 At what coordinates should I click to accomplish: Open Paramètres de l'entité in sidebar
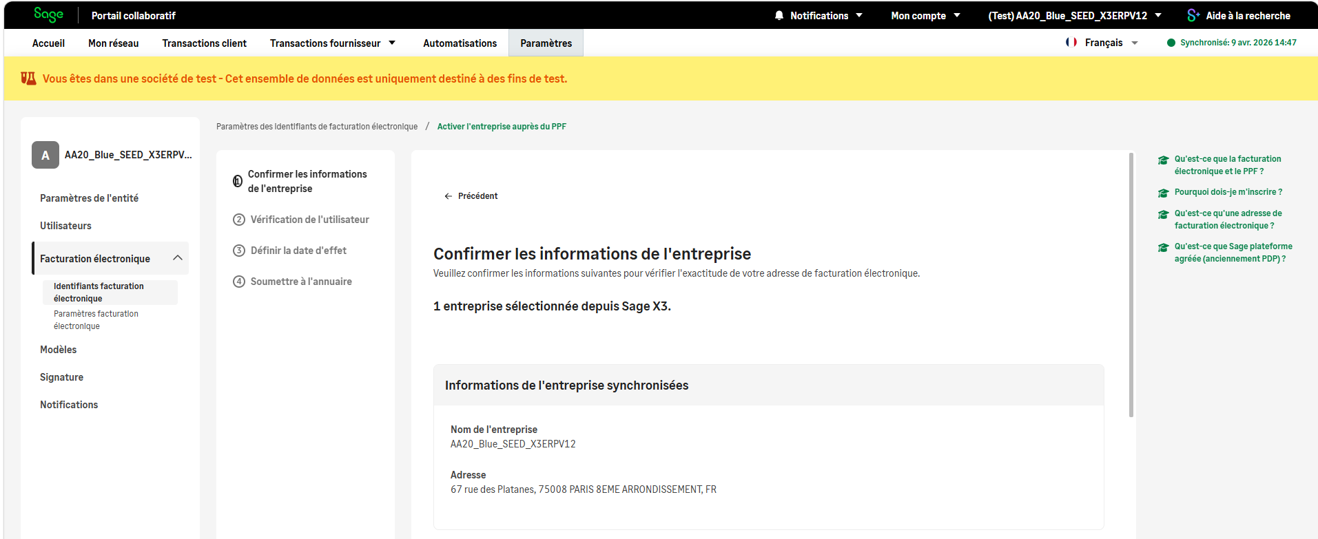89,198
